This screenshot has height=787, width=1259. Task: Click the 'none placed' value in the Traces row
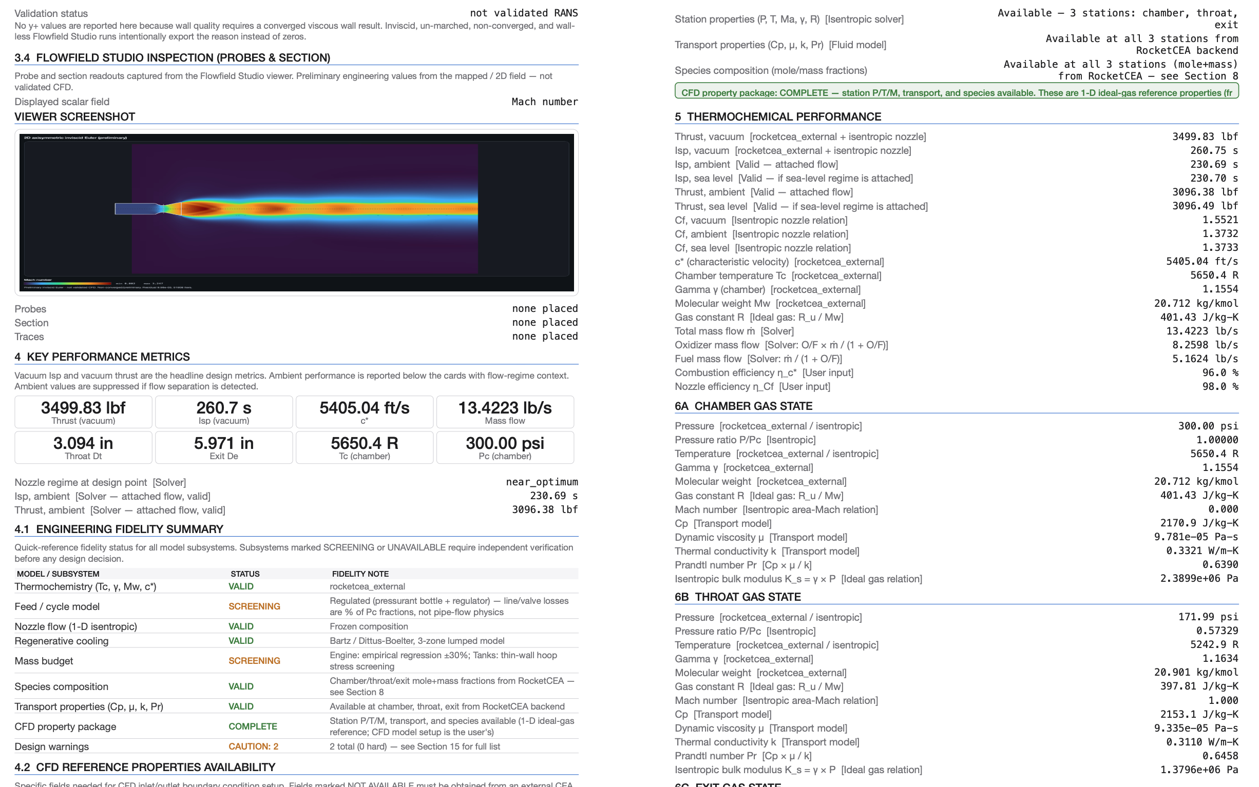pyautogui.click(x=545, y=336)
